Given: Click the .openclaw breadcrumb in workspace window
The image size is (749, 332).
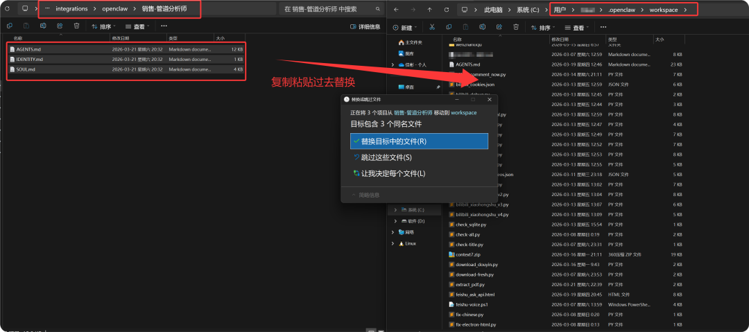Looking at the screenshot, I should click(621, 10).
